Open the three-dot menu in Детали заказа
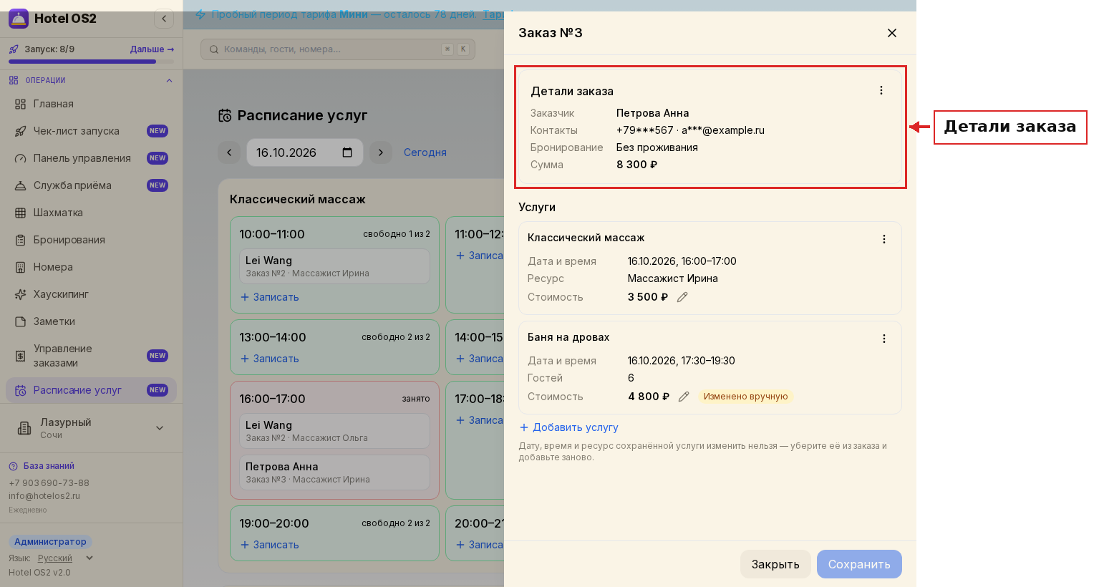 click(881, 90)
